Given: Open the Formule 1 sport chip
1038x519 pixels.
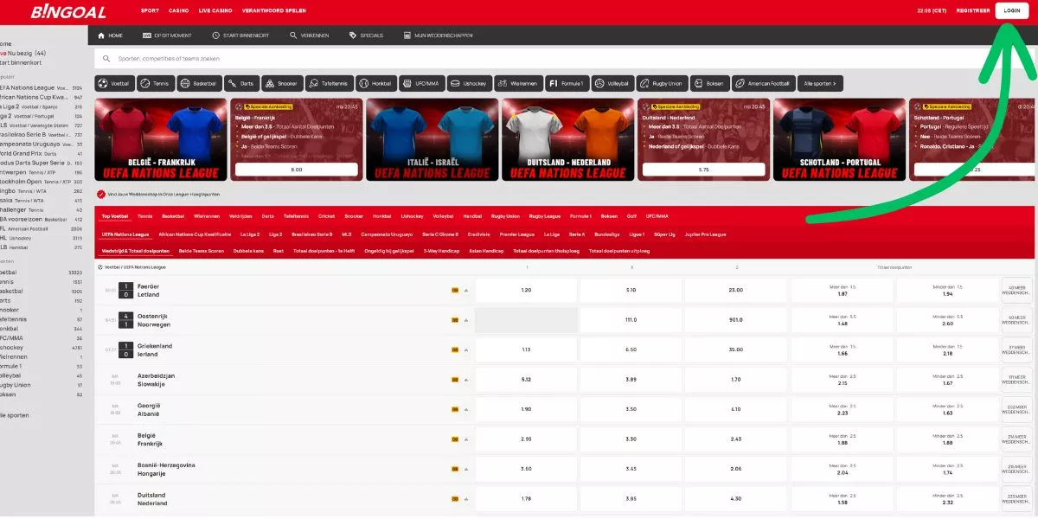Looking at the screenshot, I should [x=567, y=84].
